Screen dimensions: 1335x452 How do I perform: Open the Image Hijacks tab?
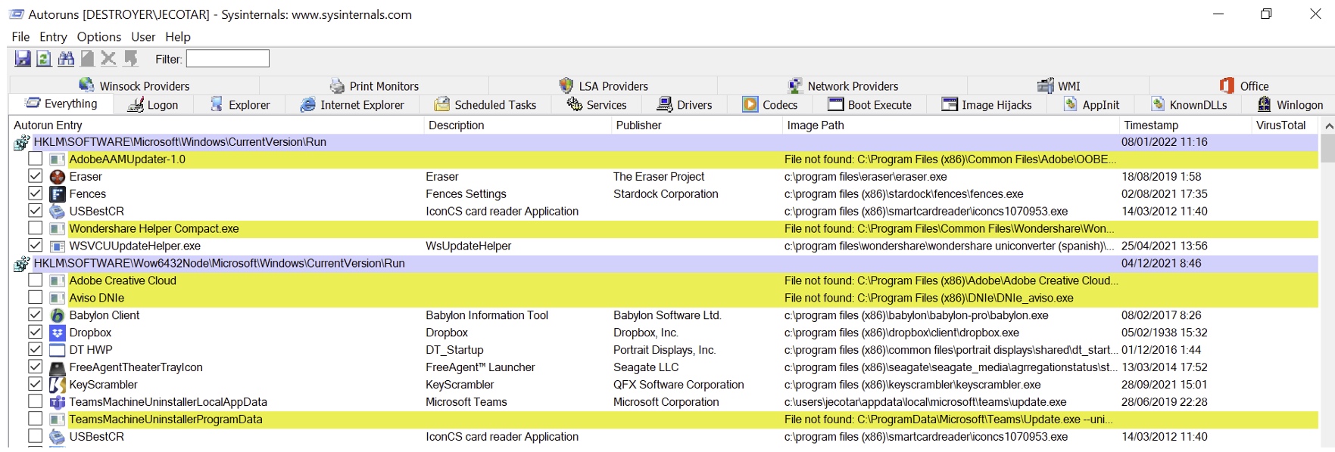tap(987, 105)
